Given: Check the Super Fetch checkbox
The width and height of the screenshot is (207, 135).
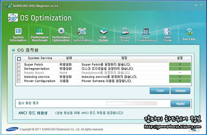Looking at the screenshot, I should (19, 64).
